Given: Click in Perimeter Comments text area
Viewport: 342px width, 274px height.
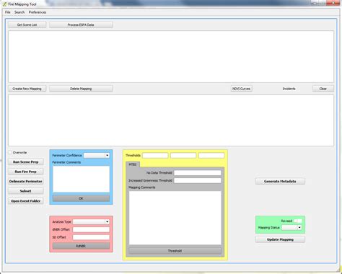Looking at the screenshot, I should click(81, 179).
